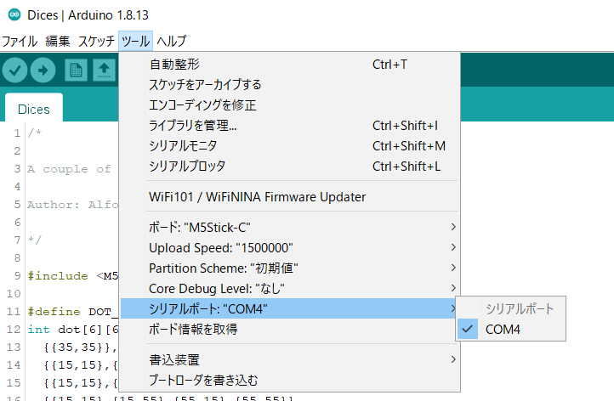Click the New sketch document icon
The width and height of the screenshot is (614, 401).
(x=76, y=71)
